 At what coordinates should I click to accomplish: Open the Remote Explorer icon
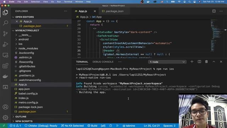5,55
